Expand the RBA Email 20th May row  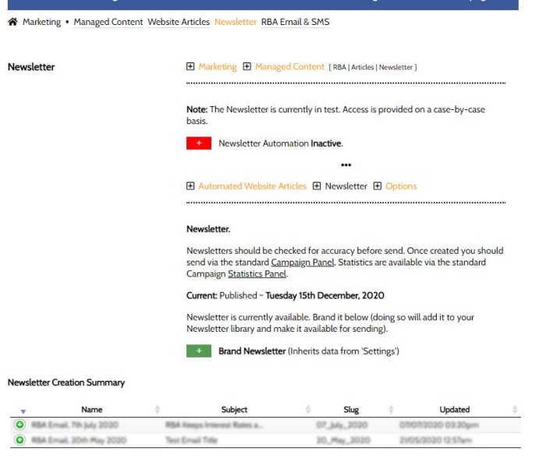coord(18,439)
